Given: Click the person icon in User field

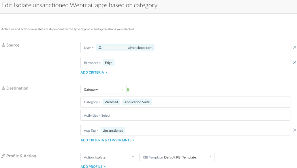Looking at the screenshot, I should [x=100, y=48].
